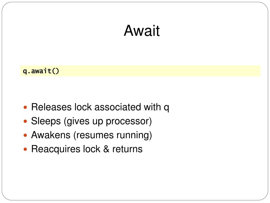Click the orange bullet before "Reacquires"
Screen dimensions: 270x203
pyautogui.click(x=25, y=149)
